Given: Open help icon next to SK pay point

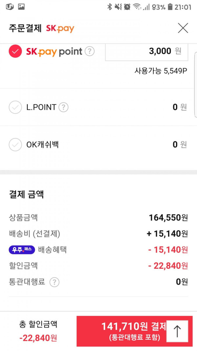Looking at the screenshot, I should 90,52.
